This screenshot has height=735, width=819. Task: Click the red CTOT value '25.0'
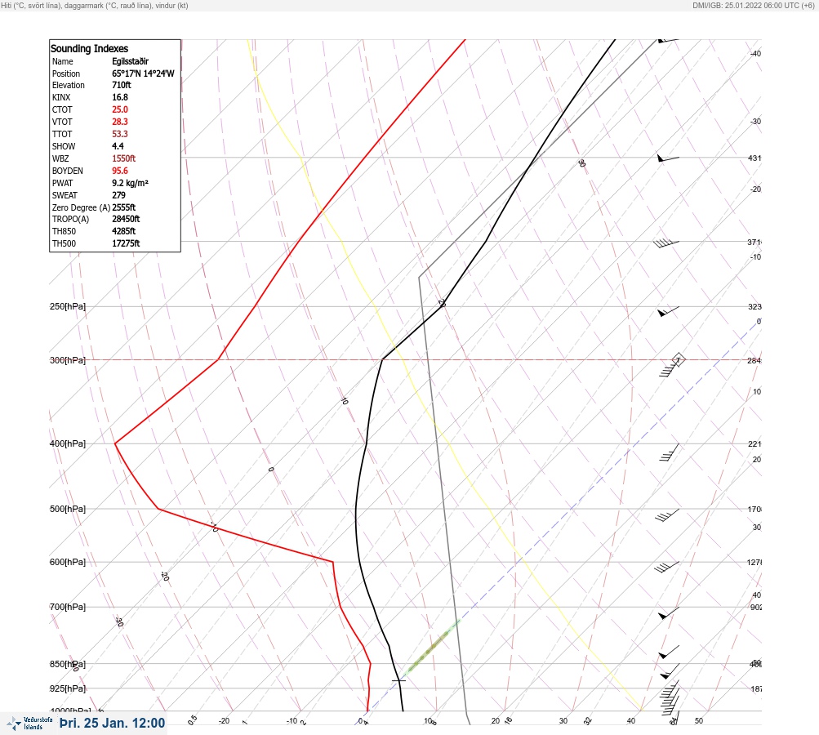(119, 109)
